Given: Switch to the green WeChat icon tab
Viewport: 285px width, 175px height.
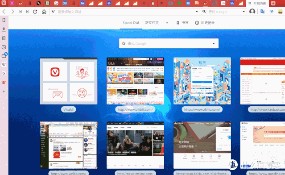Looking at the screenshot, I should click(179, 3).
